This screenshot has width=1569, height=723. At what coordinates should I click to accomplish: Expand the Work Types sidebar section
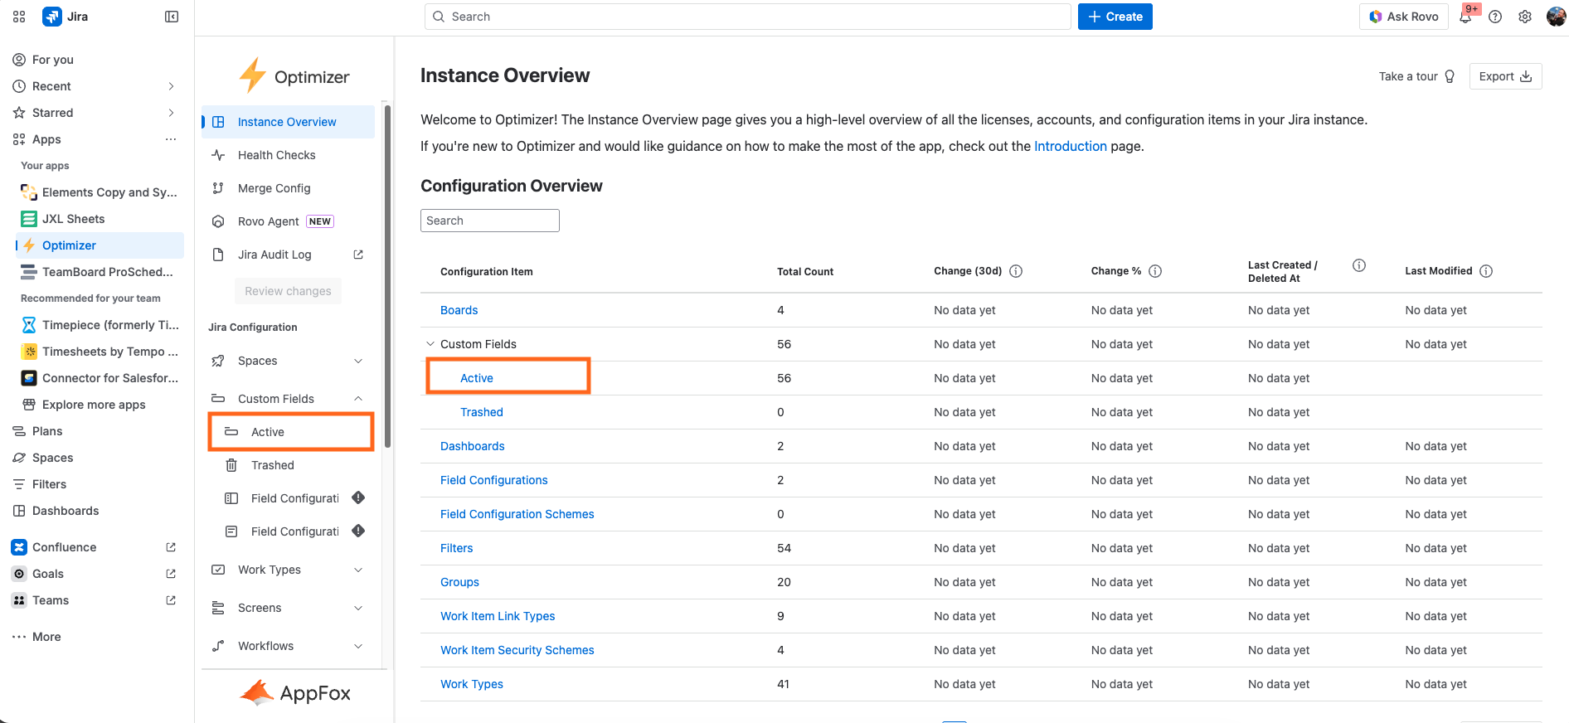(x=358, y=570)
